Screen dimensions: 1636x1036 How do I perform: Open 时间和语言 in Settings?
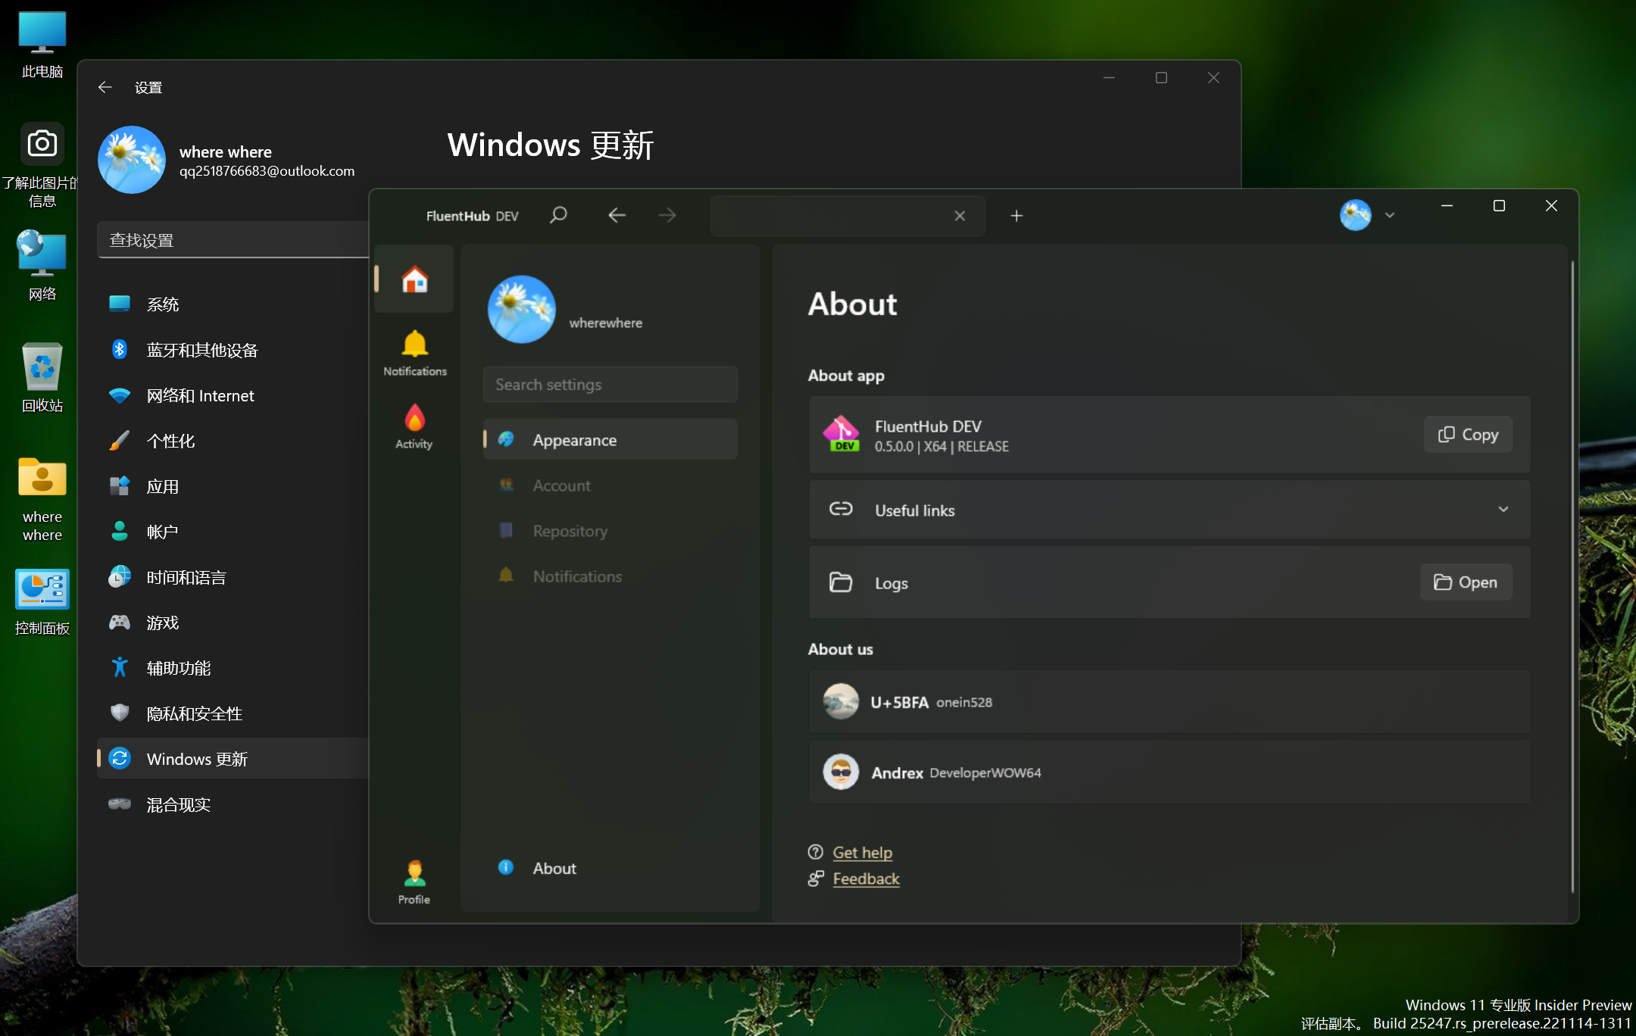(x=233, y=577)
